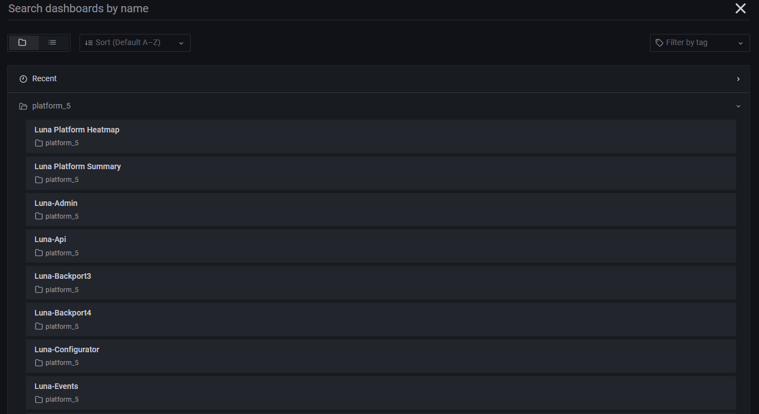Click the Recent clock icon
Screen dimensions: 759x414
pyautogui.click(x=23, y=79)
